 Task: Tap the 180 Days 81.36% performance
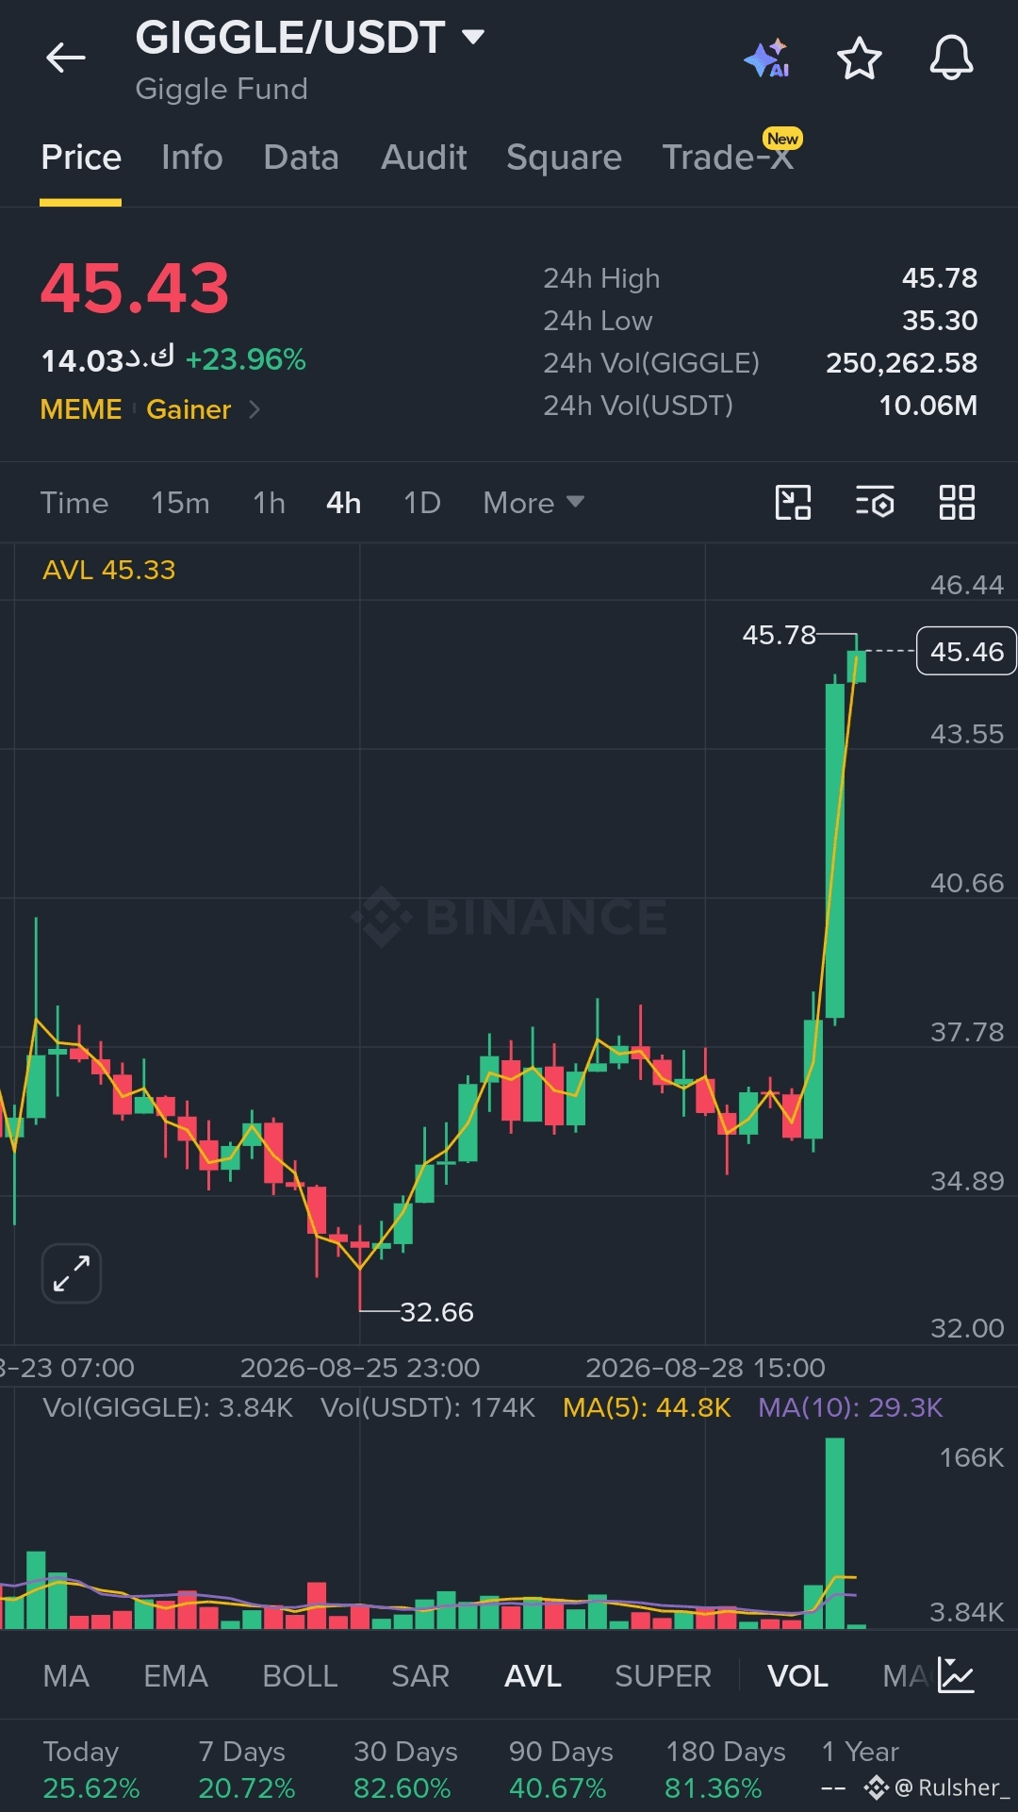click(x=726, y=1770)
